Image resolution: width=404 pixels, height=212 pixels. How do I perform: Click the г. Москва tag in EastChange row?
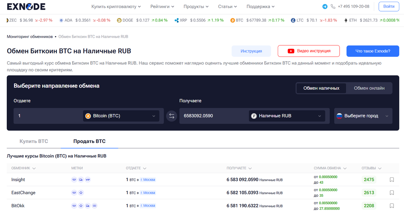[x=148, y=193]
